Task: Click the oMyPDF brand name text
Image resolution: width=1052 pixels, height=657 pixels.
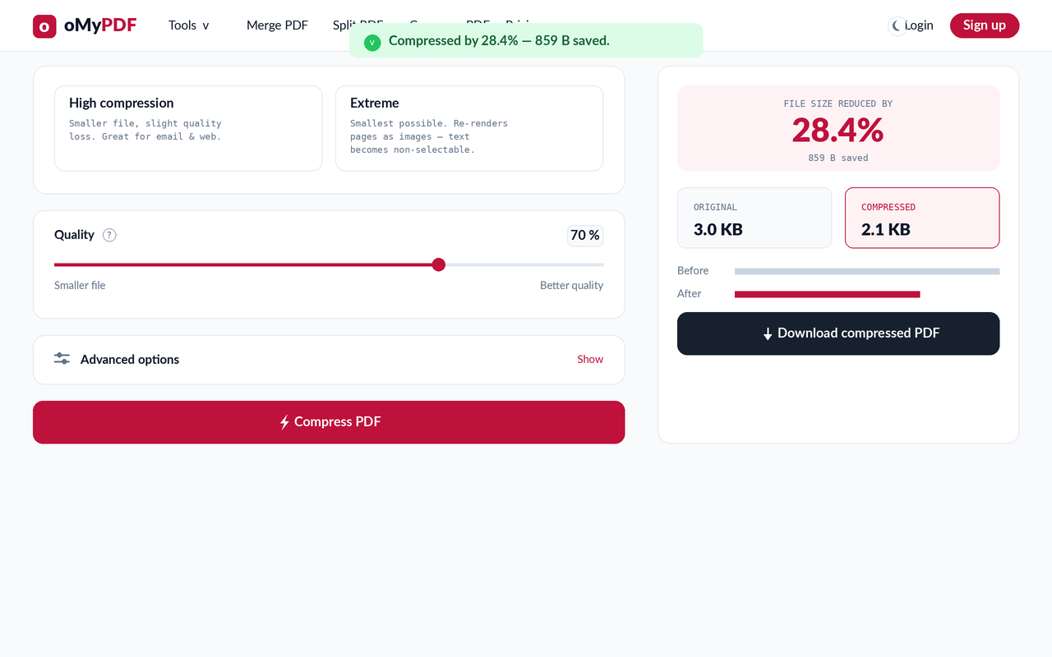Action: pos(100,25)
